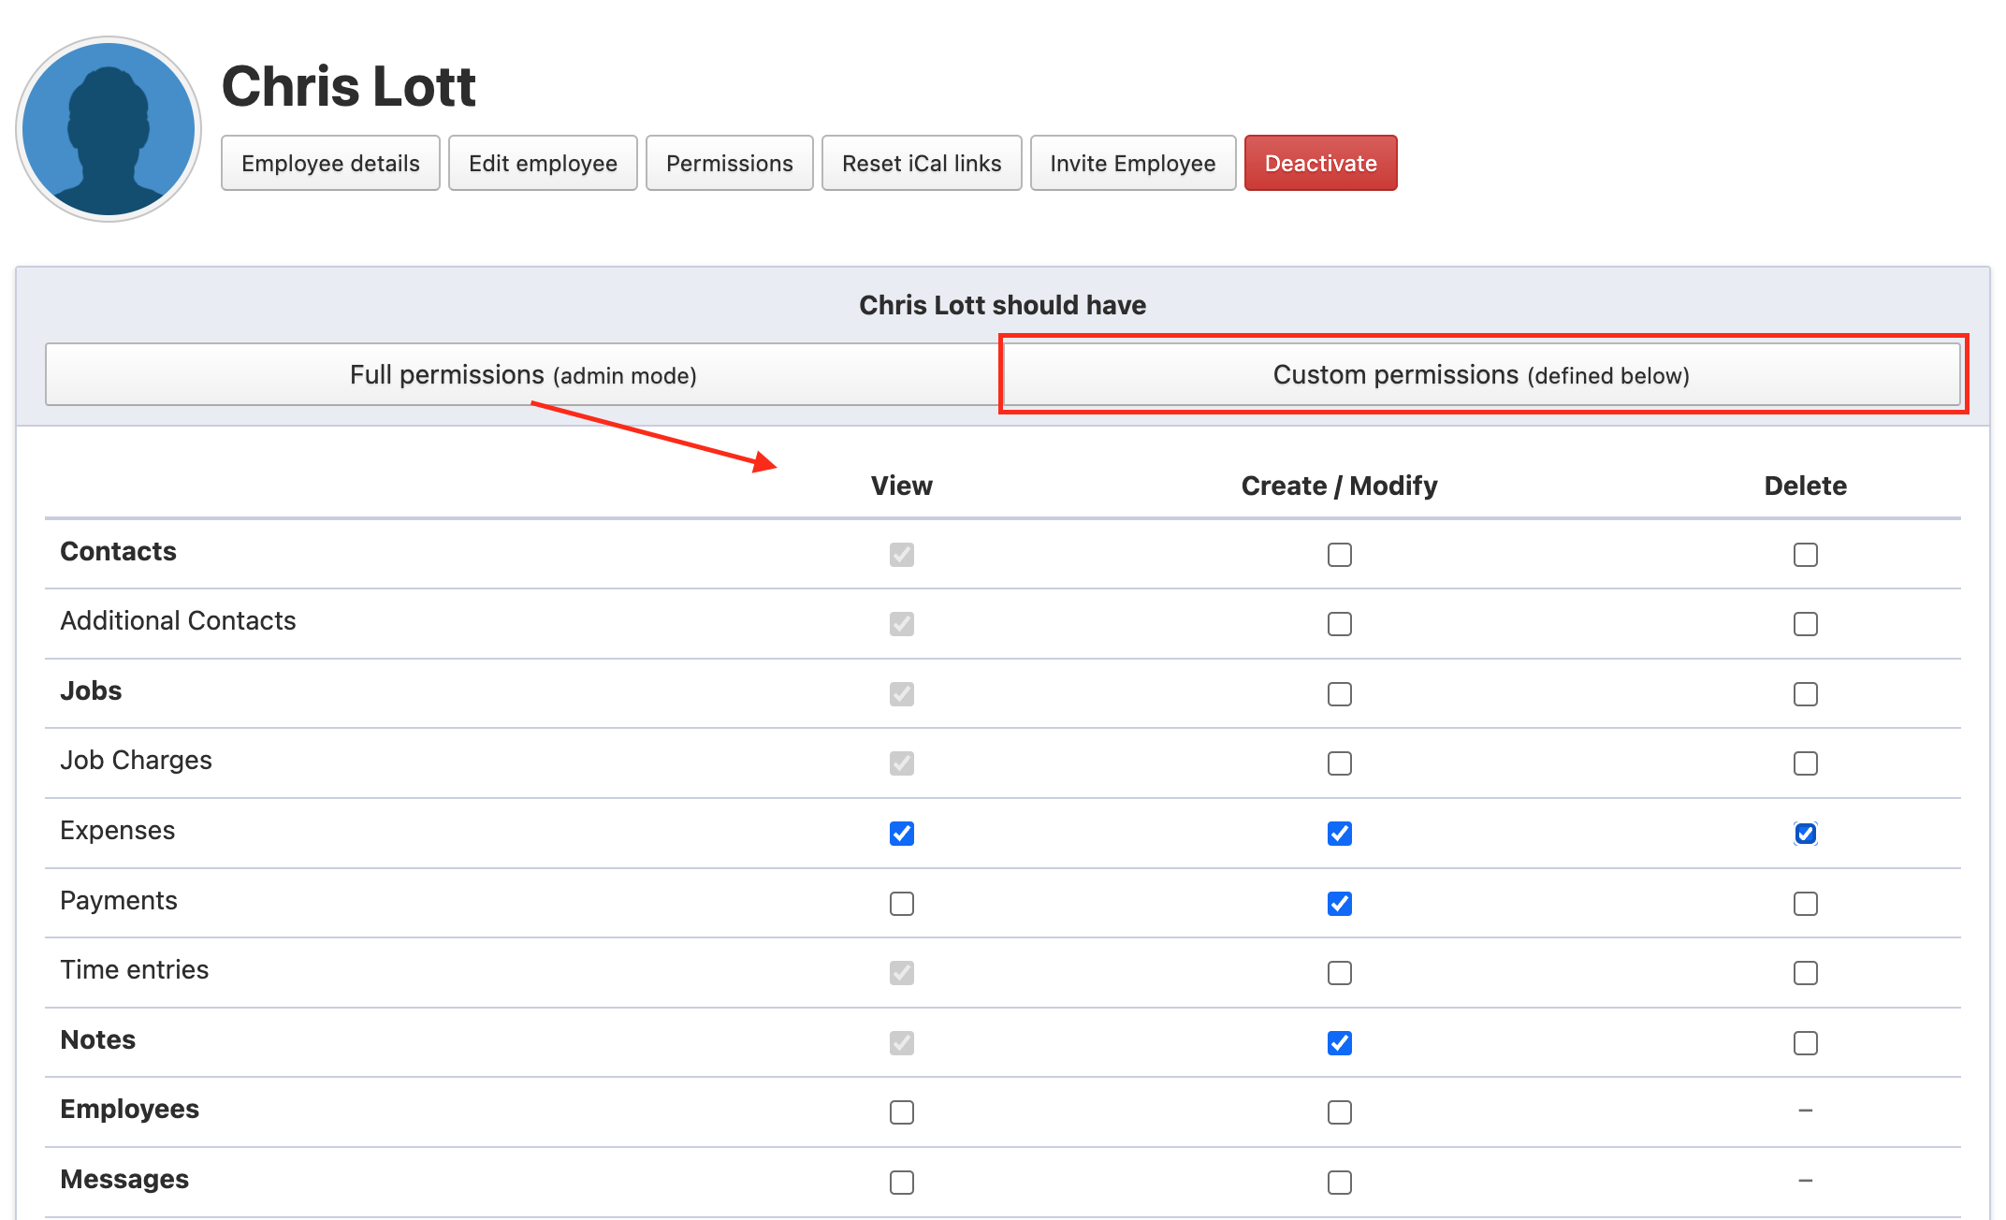Screen dimensions: 2006x1220
Task: Select Full permissions admin mode
Action: pos(522,375)
